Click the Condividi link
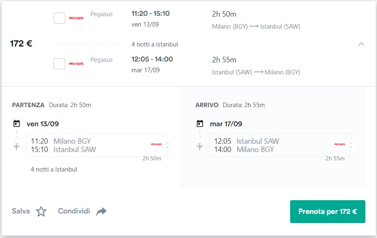Screen dimensions: 377x238 [74, 211]
